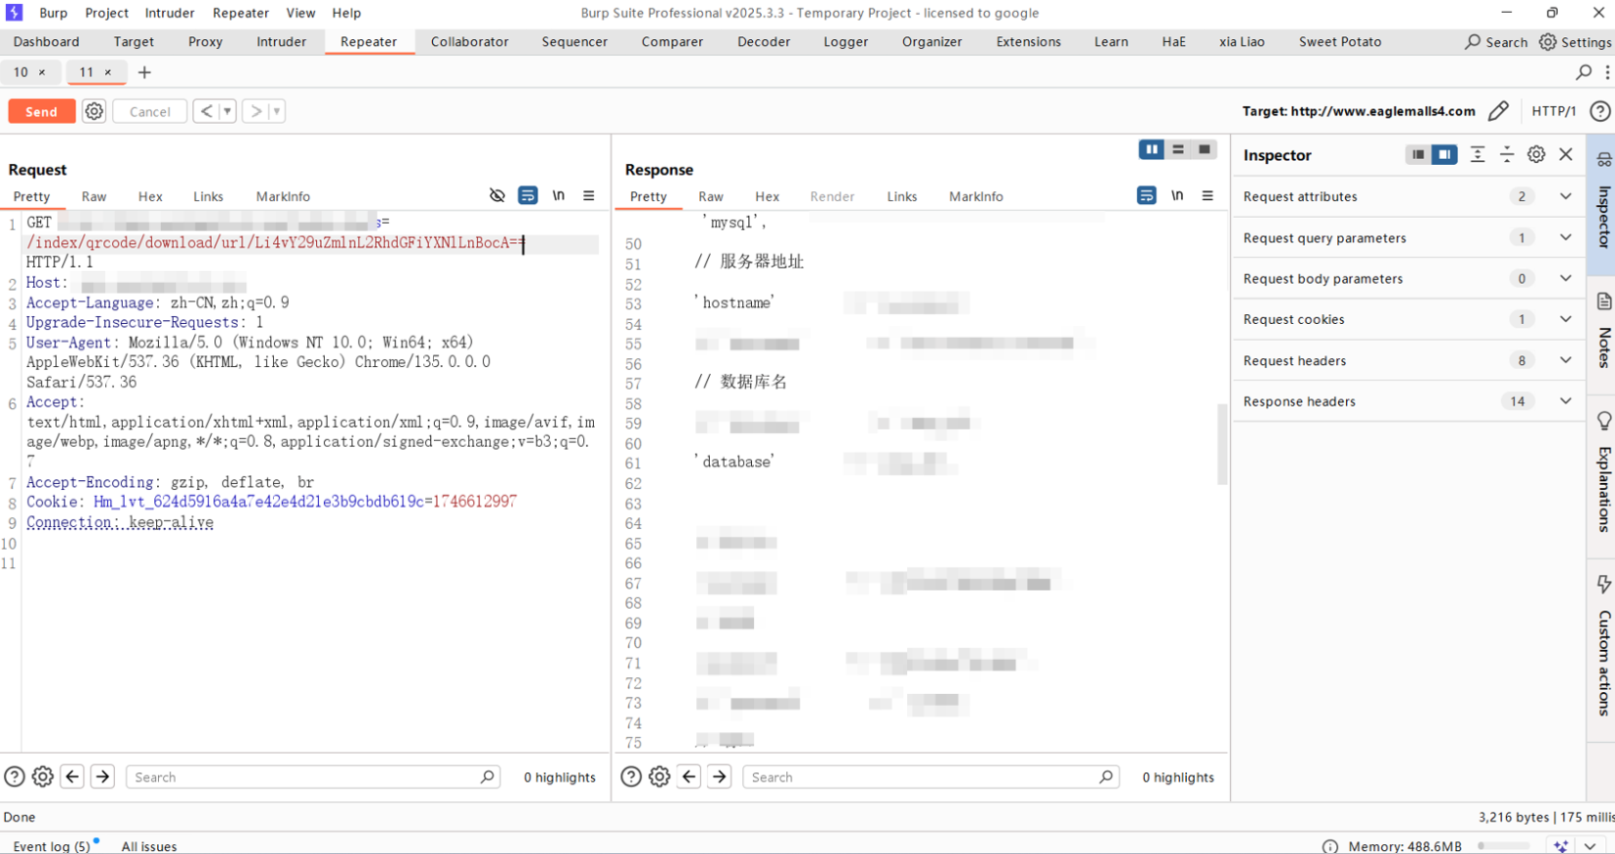1615x854 pixels.
Task: Open the Proxy tab
Action: coord(205,42)
